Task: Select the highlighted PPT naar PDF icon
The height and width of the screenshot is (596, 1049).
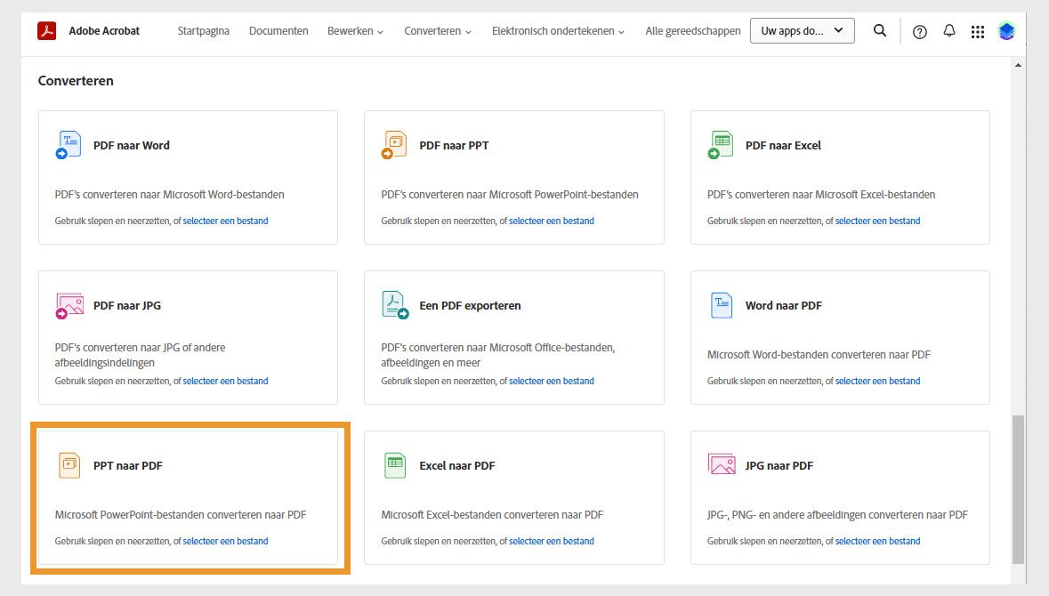Action: point(69,465)
